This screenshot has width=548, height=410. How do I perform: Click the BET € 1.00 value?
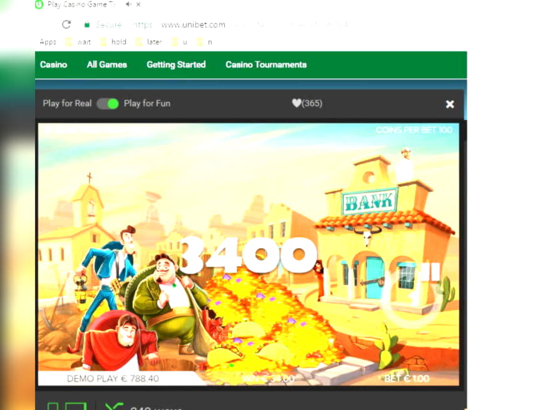[406, 379]
